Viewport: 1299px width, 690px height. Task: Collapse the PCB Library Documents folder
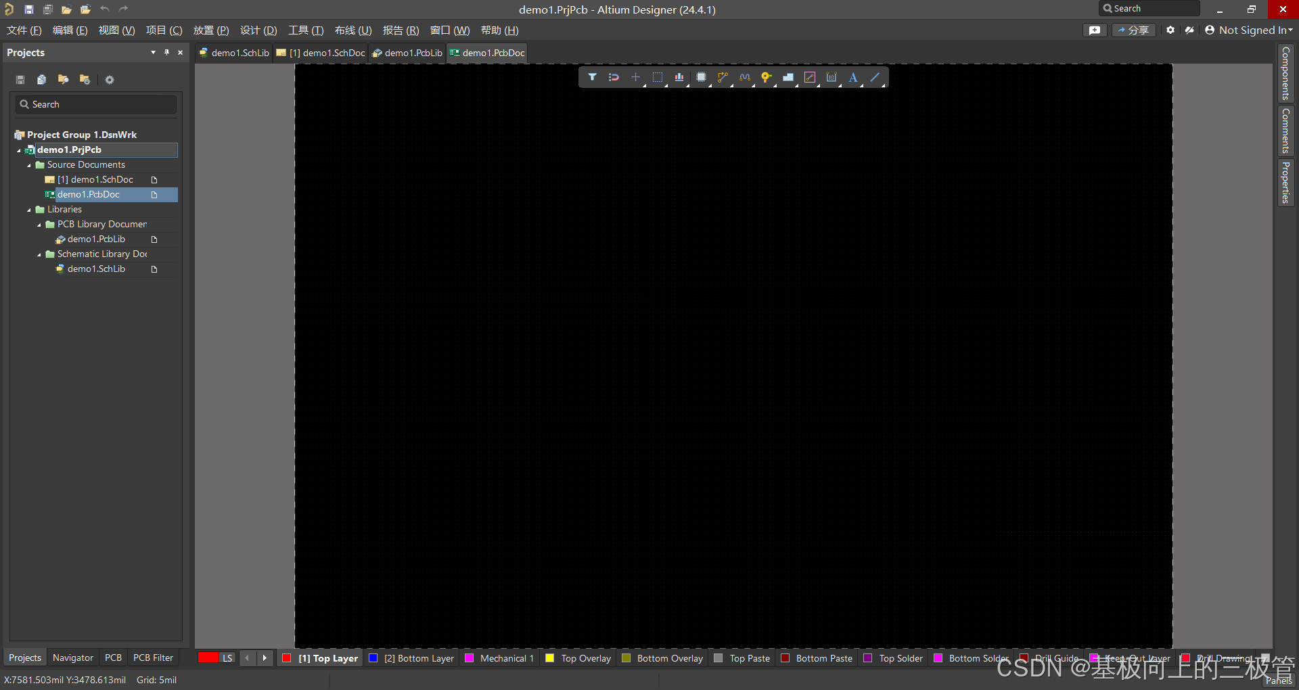[39, 225]
